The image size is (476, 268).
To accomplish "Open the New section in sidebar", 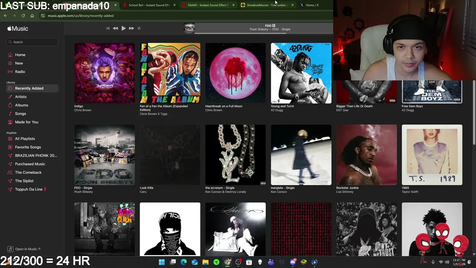I will (32, 63).
